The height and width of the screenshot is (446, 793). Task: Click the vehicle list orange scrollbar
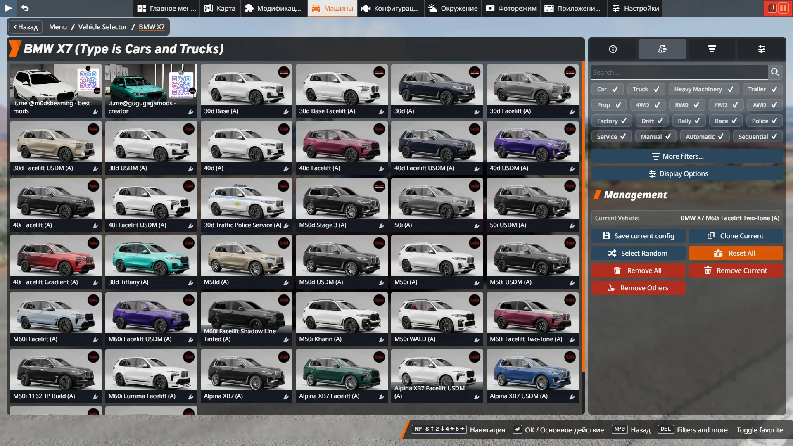pyautogui.click(x=583, y=216)
